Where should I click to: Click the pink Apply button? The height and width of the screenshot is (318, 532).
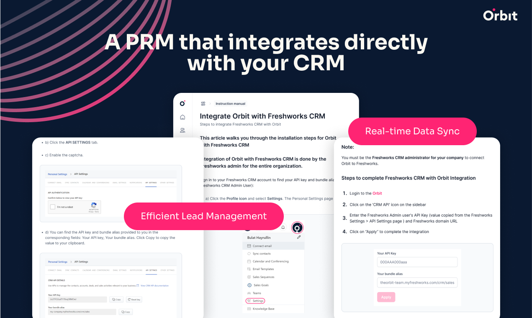[386, 297]
